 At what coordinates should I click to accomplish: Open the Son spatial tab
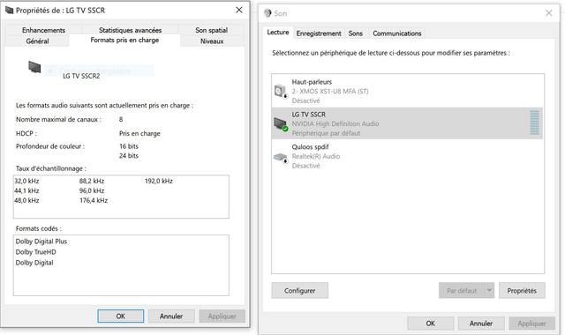(212, 30)
